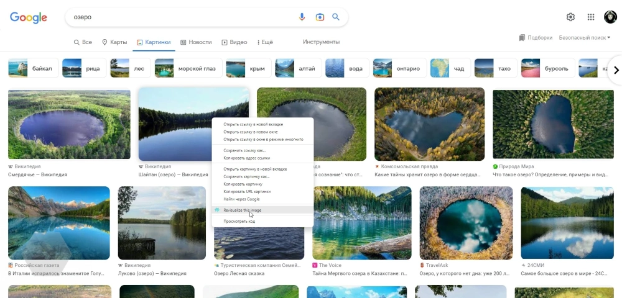
Task: Open the Google apps grid
Action: click(x=591, y=17)
